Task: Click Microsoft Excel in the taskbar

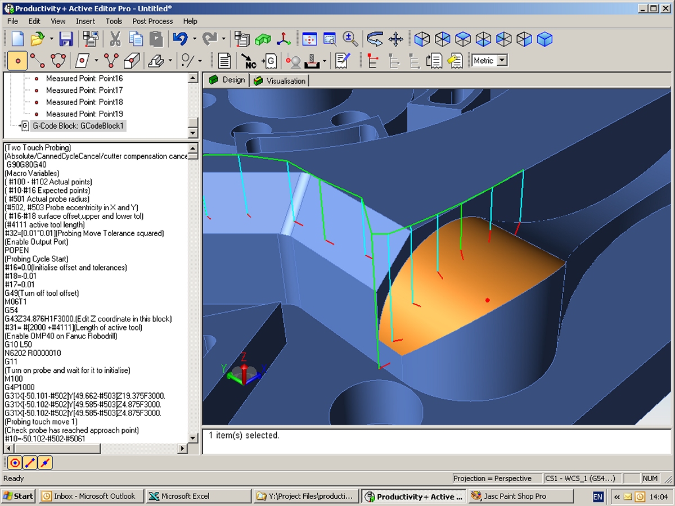Action: pos(186,496)
